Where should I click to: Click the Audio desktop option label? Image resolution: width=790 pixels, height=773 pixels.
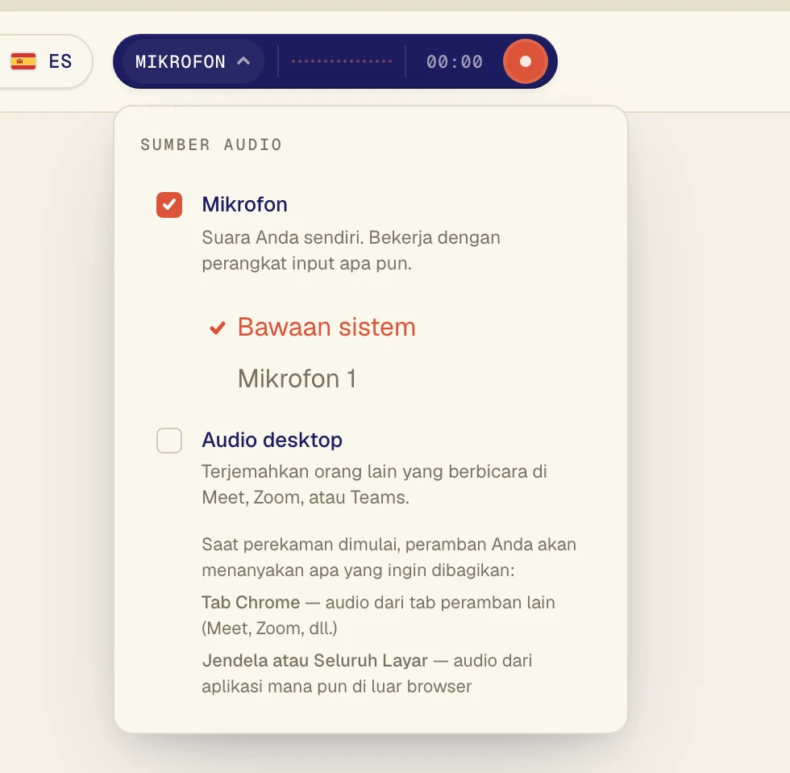[x=272, y=440]
